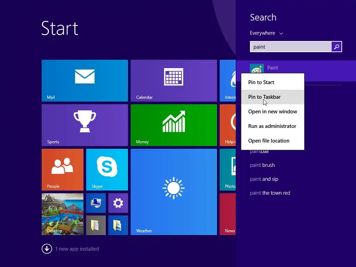Click the search magnifier button
356x267 pixels.
pyautogui.click(x=337, y=47)
